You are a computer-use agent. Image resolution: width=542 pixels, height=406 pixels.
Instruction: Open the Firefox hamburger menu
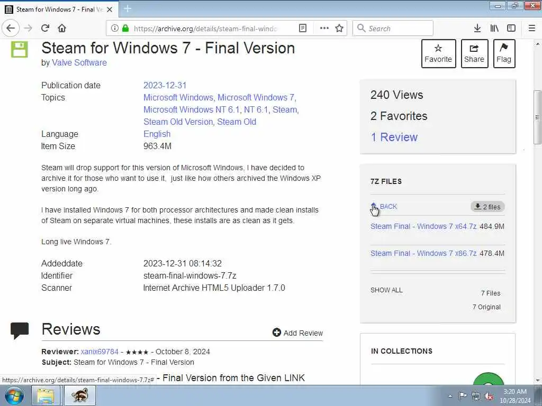tap(531, 28)
